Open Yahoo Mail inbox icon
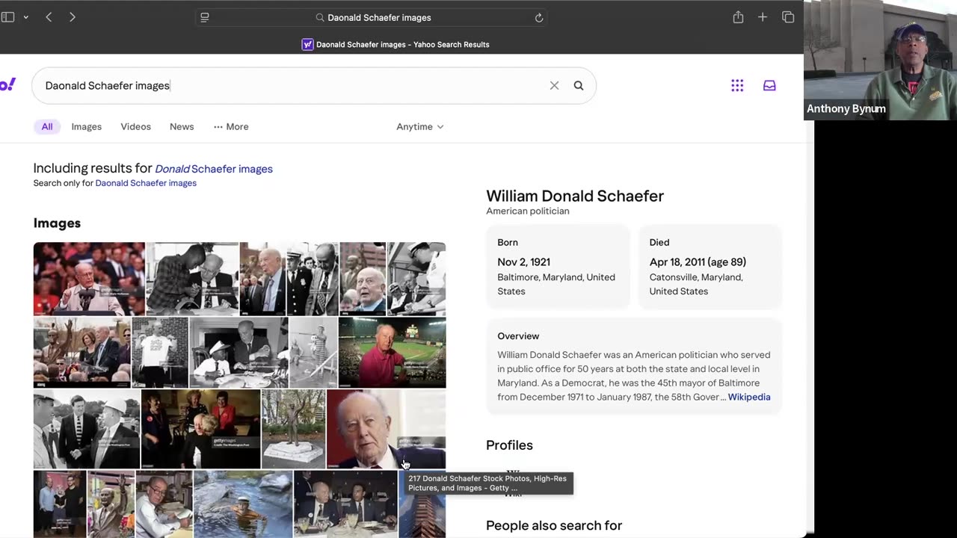This screenshot has width=957, height=538. (x=769, y=85)
